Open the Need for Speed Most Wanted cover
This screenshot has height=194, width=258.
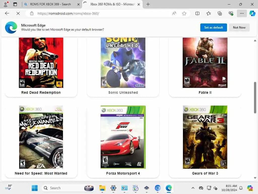click(41, 137)
